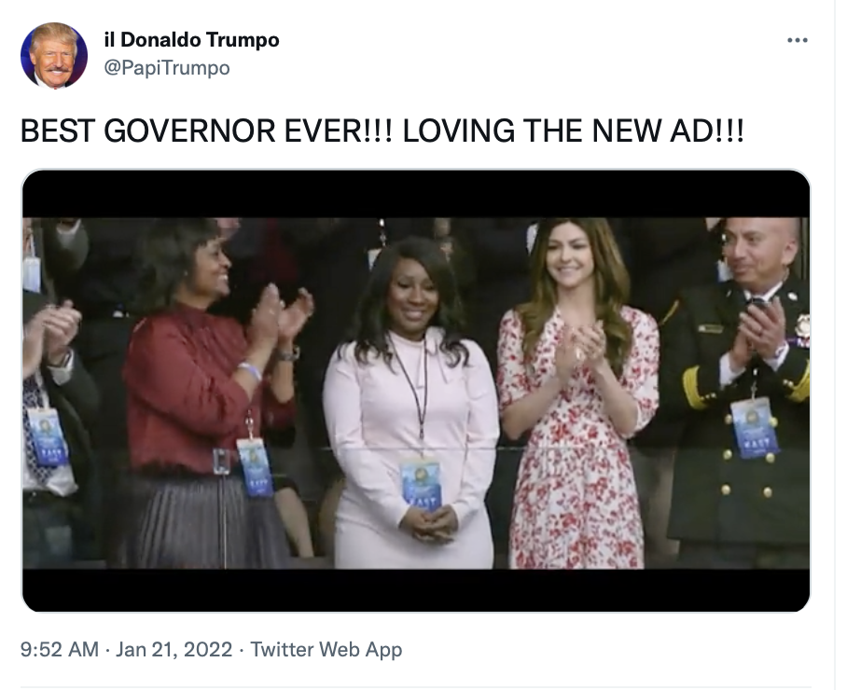
Task: Open the tweet's three-dot more options menu
Action: [x=798, y=40]
